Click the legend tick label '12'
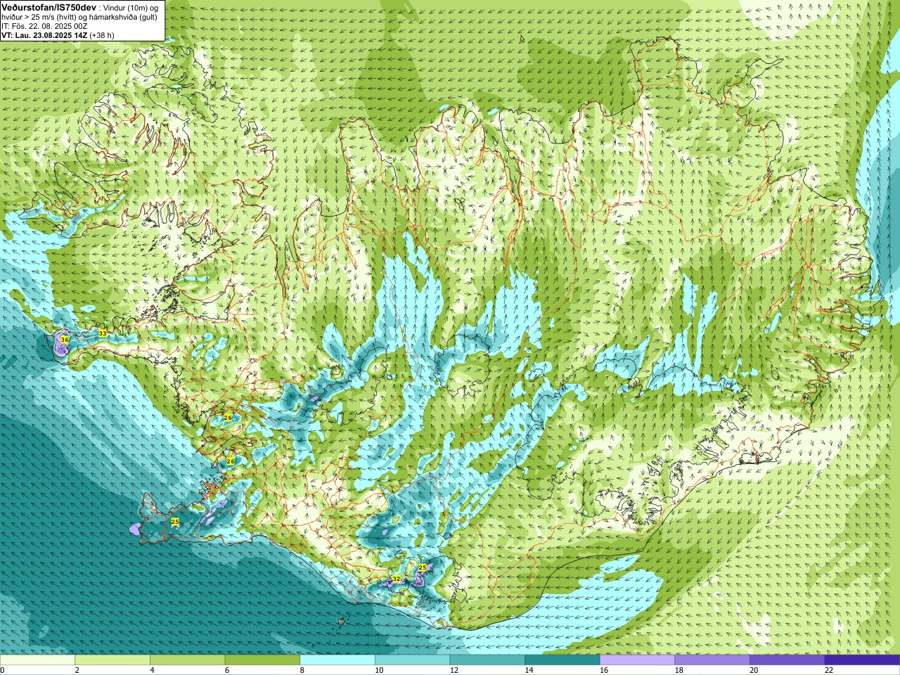The width and height of the screenshot is (900, 675). tap(454, 670)
